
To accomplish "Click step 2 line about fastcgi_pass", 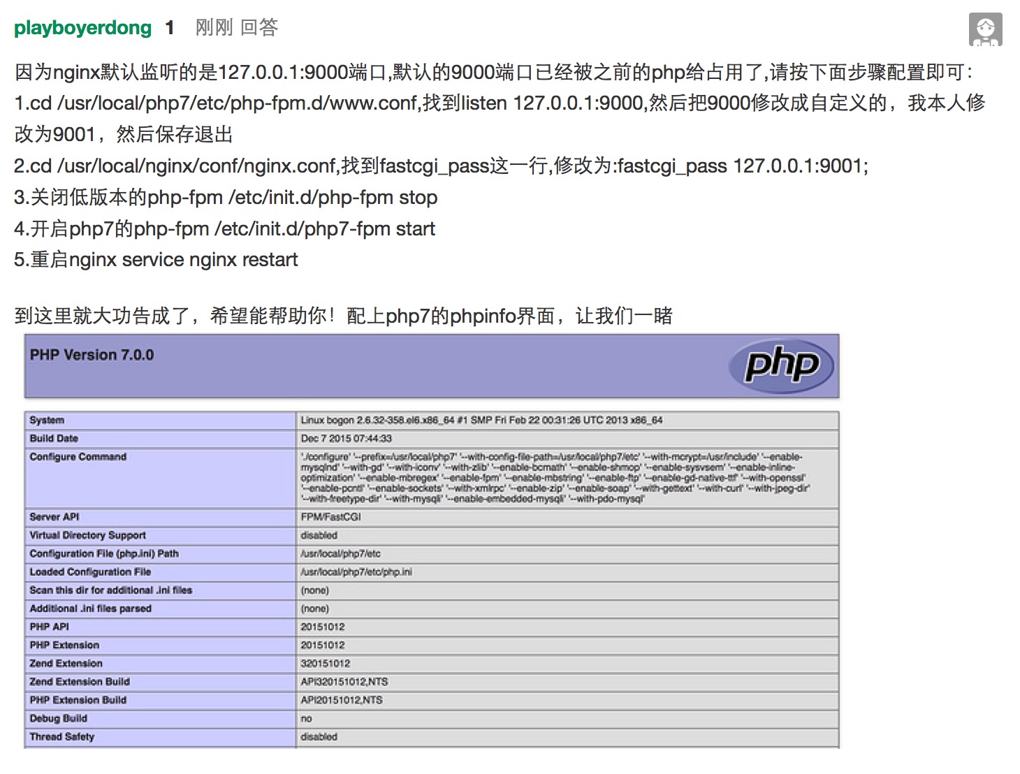I will tap(441, 166).
